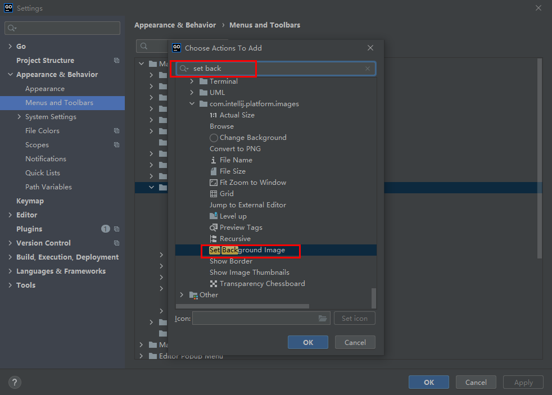Collapse Appearance & Behavior section
Viewport: 552px width, 395px height.
(10, 75)
